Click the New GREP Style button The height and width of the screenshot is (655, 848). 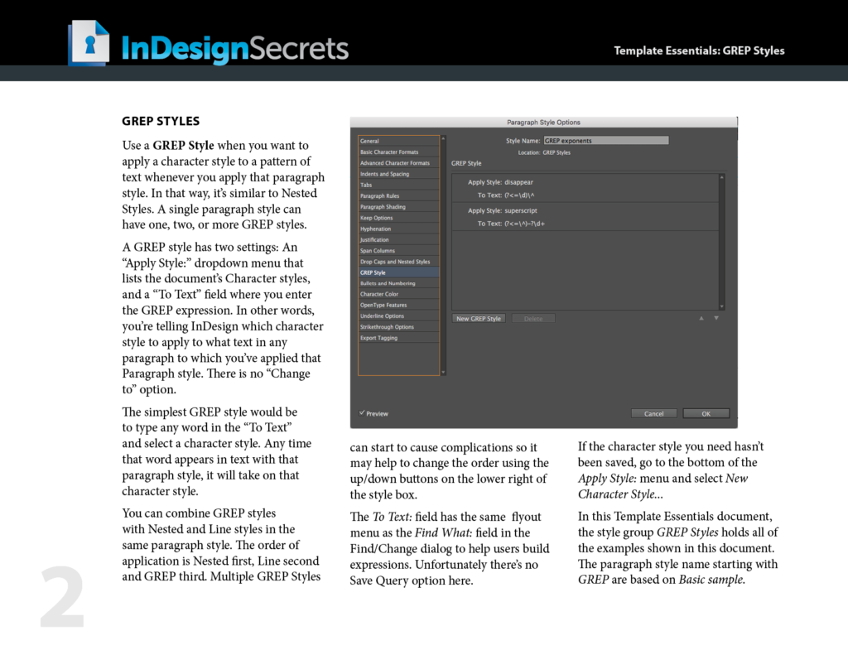pyautogui.click(x=479, y=319)
